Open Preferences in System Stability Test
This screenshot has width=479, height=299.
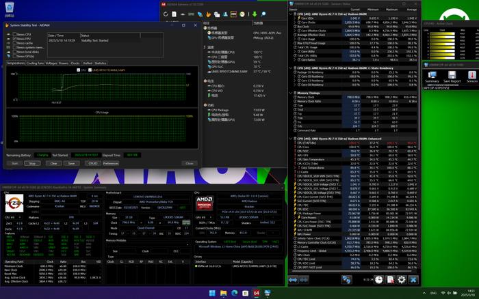(111, 163)
